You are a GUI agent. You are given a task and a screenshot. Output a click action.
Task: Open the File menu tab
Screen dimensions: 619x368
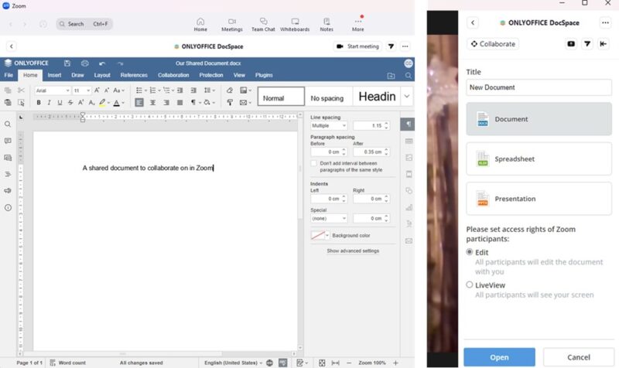(x=9, y=75)
